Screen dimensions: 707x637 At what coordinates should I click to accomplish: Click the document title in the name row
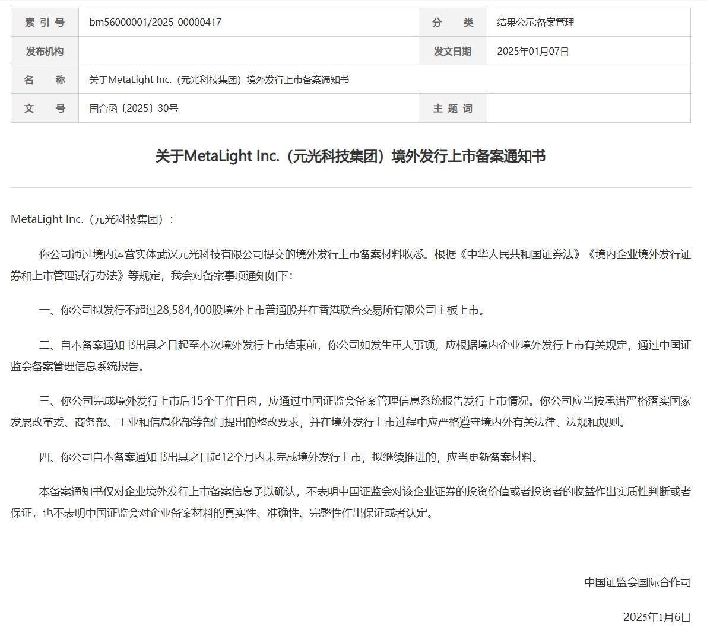pyautogui.click(x=220, y=79)
